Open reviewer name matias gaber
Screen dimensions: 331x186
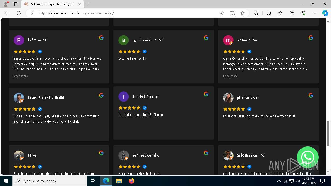[x=247, y=40]
